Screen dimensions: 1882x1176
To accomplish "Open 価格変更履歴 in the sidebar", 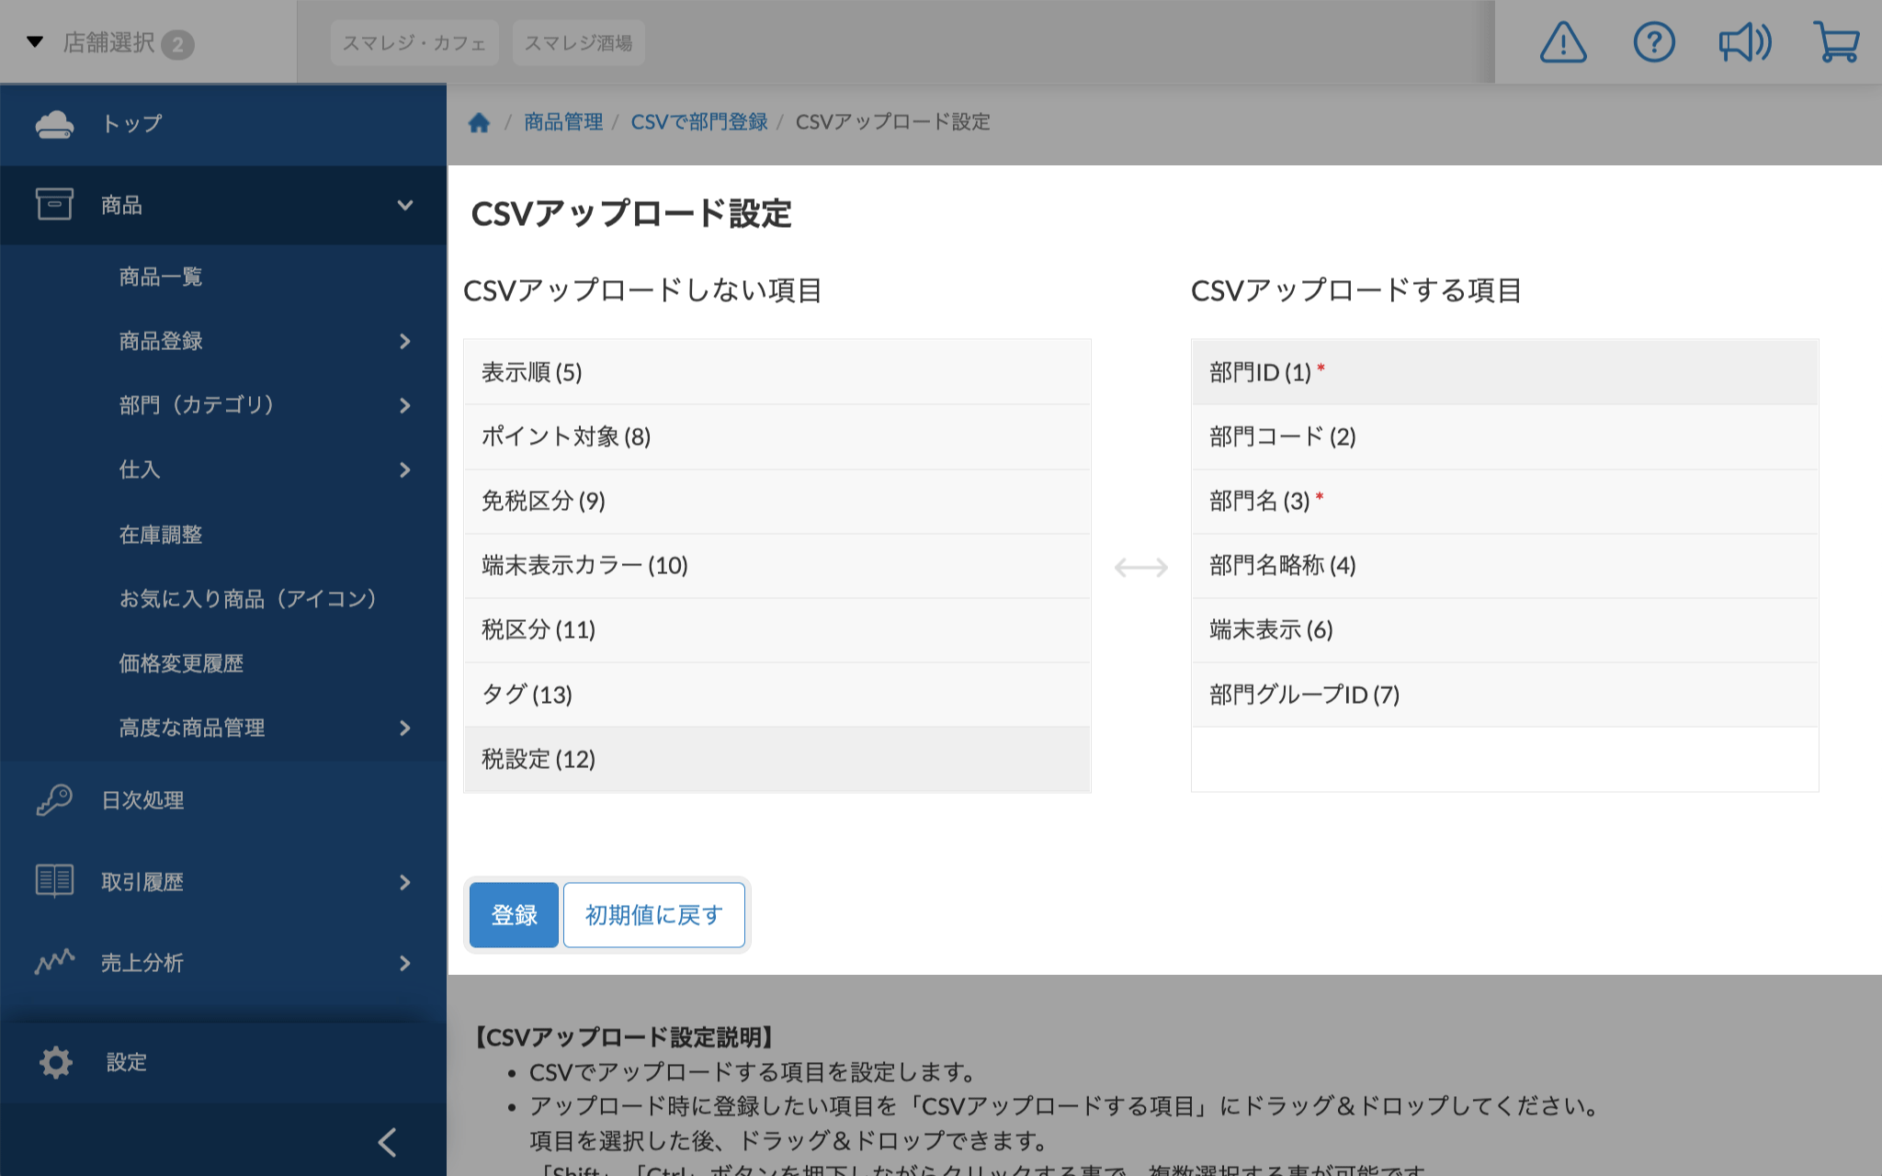I will 181,663.
